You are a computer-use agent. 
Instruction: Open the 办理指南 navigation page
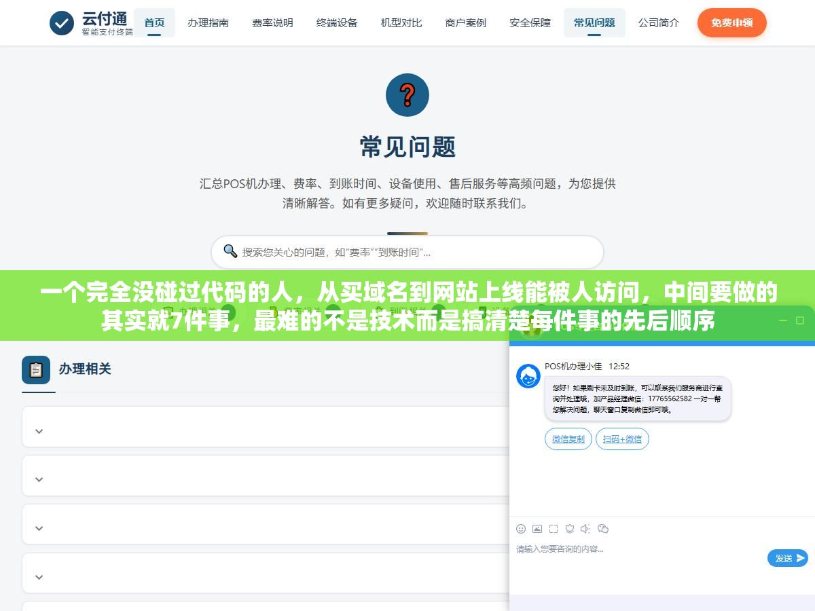pyautogui.click(x=208, y=23)
